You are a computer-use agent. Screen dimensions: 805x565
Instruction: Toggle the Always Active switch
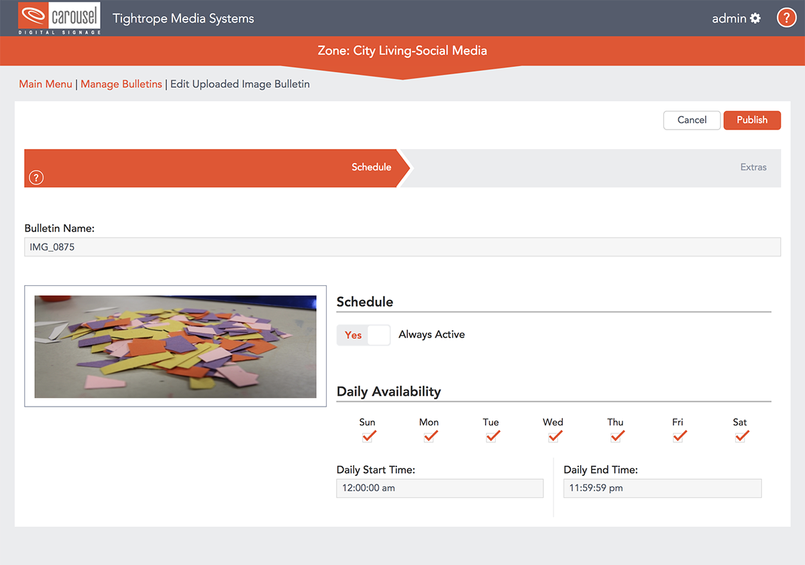point(364,335)
